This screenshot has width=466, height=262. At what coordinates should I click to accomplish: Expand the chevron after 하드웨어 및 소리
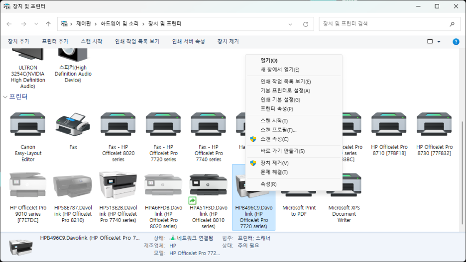pos(143,24)
